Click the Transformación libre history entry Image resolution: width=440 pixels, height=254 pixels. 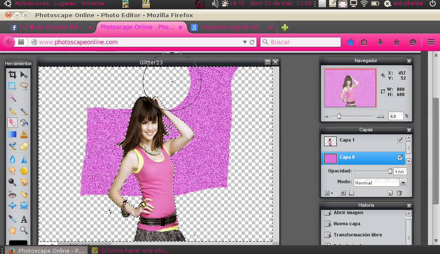coord(357,235)
